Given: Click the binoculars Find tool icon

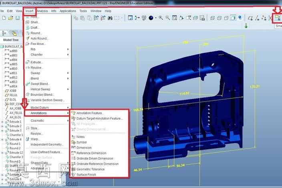Looking at the screenshot, I should pyautogui.click(x=110, y=18).
